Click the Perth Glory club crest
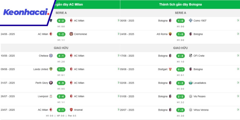 click(x=51, y=82)
